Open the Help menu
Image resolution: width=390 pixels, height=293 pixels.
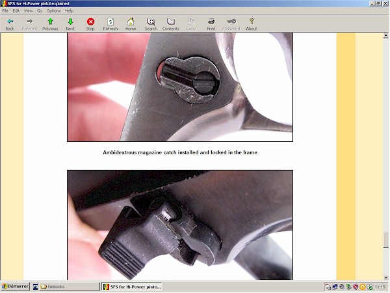point(69,10)
